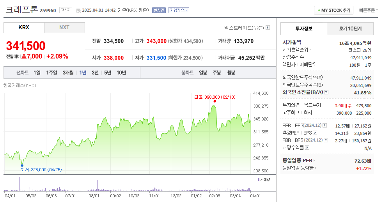Click the 72.63배 industry PER value
The image size is (383, 202).
tap(363, 161)
